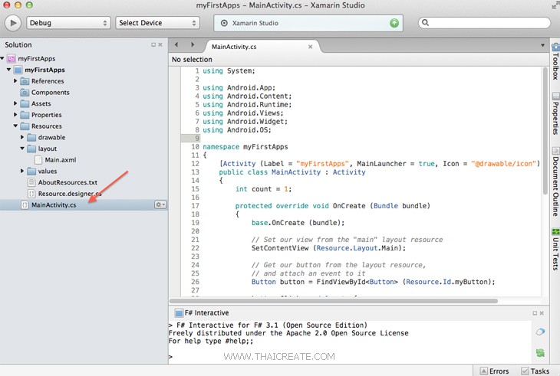560x376 pixels.
Task: Autohide the F# Interactive pad
Action: pos(535,313)
